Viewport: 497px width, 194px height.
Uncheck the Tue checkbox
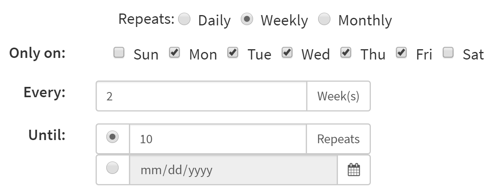point(233,53)
